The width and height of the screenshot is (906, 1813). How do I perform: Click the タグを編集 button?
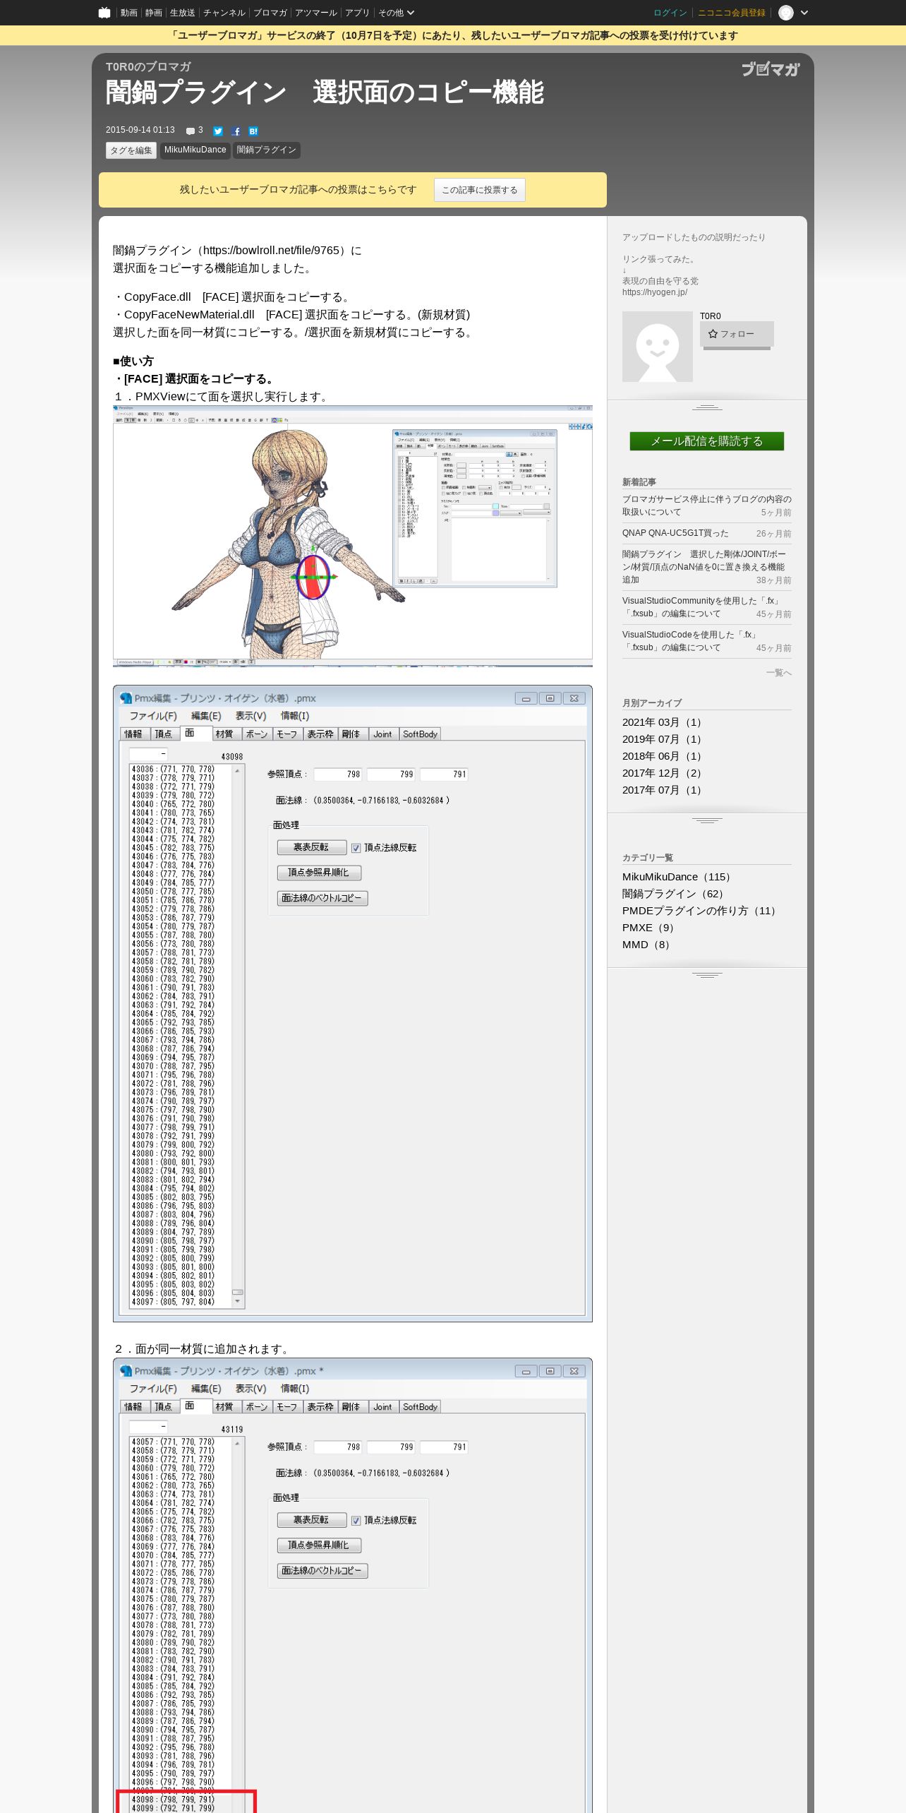click(131, 150)
